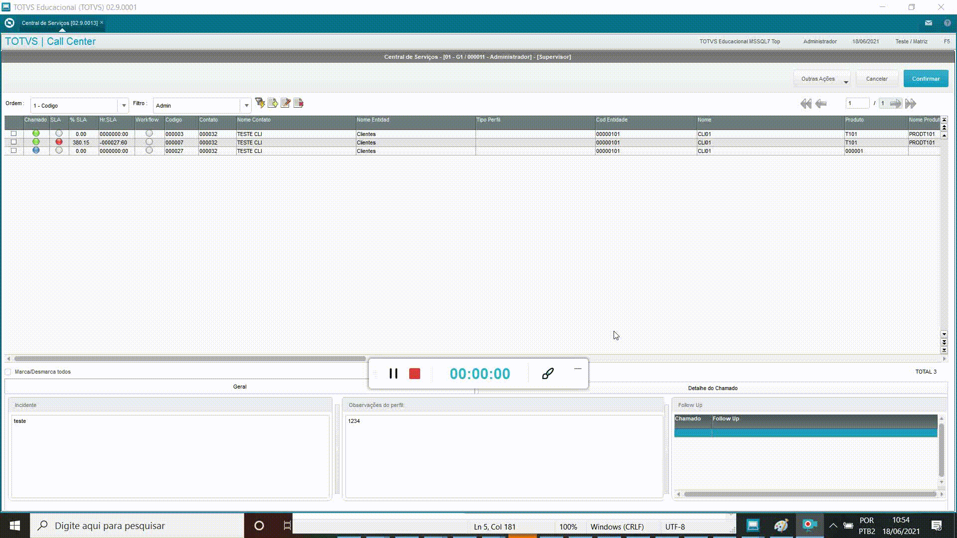Open the Filtro dropdown
The height and width of the screenshot is (538, 957).
[246, 106]
